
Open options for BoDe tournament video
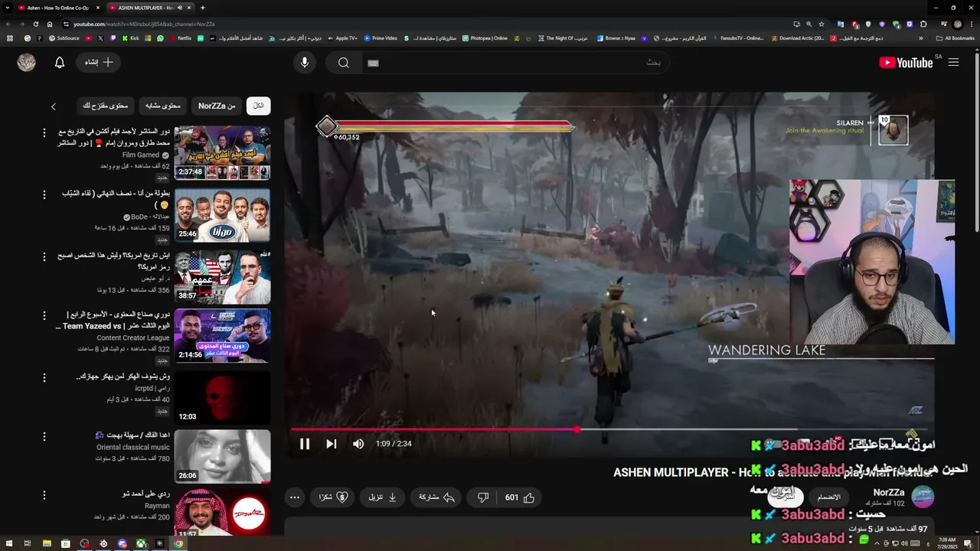tap(44, 195)
